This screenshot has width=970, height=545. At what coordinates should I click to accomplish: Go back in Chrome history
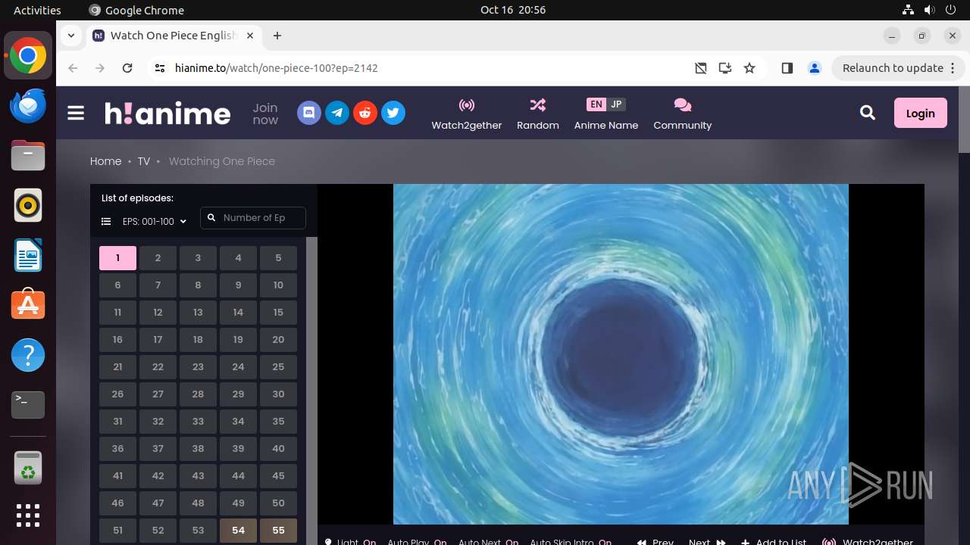coord(73,68)
